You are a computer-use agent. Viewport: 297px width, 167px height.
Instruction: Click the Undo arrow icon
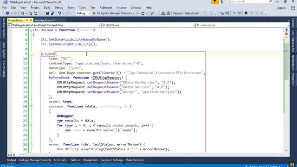pos(59,13)
